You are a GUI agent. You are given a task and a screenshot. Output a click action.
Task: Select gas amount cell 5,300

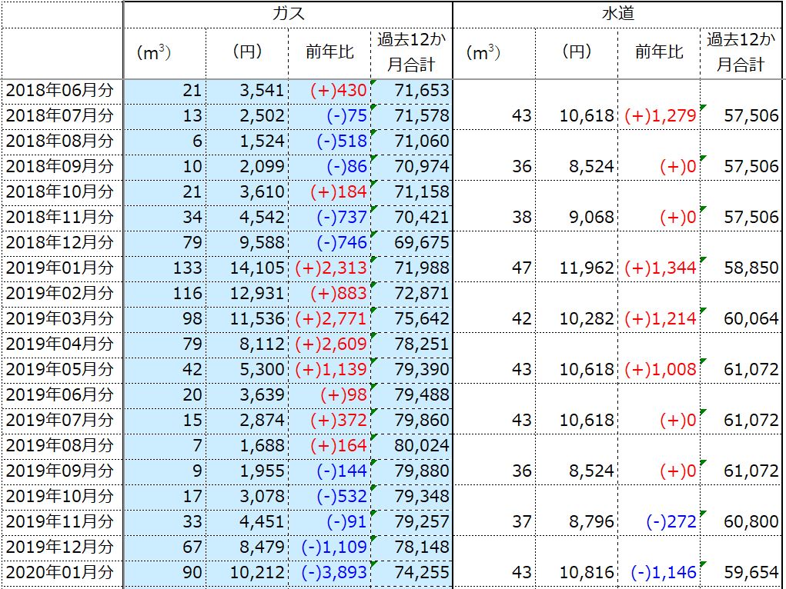point(247,371)
